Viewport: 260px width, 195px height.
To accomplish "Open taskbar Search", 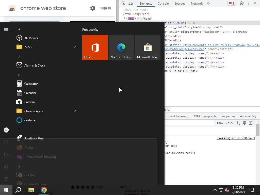I will click(18, 190).
